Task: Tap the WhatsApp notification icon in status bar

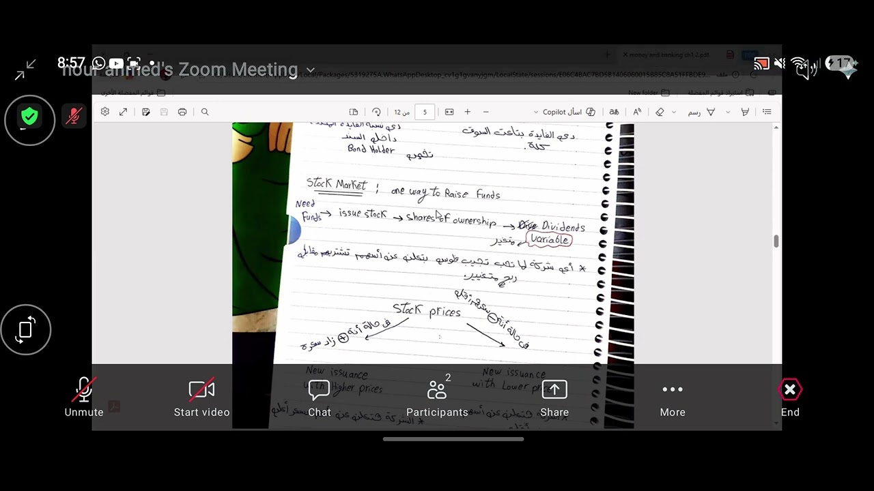Action: [x=98, y=63]
